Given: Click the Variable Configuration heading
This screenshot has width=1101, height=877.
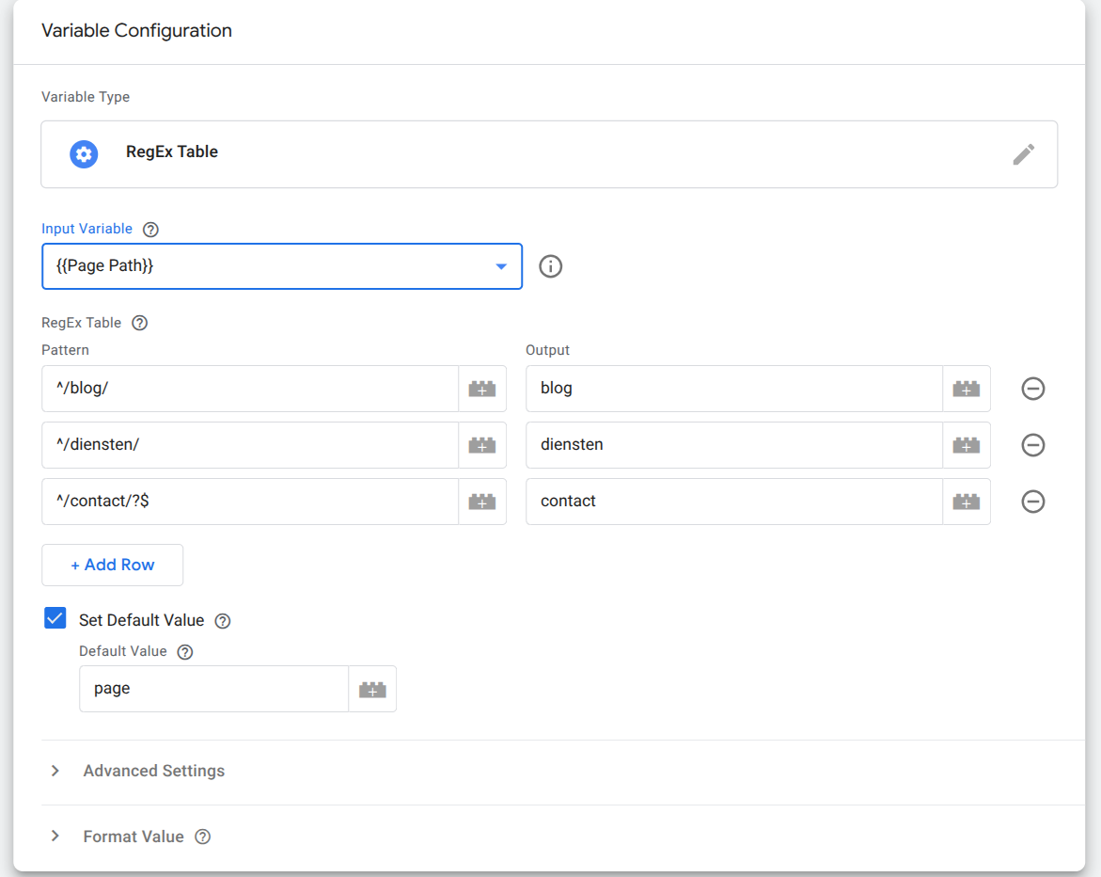Looking at the screenshot, I should coord(137,31).
